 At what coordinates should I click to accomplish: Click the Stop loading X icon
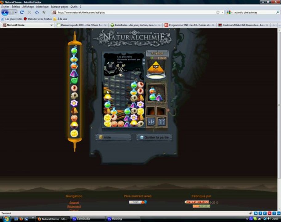click(29, 12)
